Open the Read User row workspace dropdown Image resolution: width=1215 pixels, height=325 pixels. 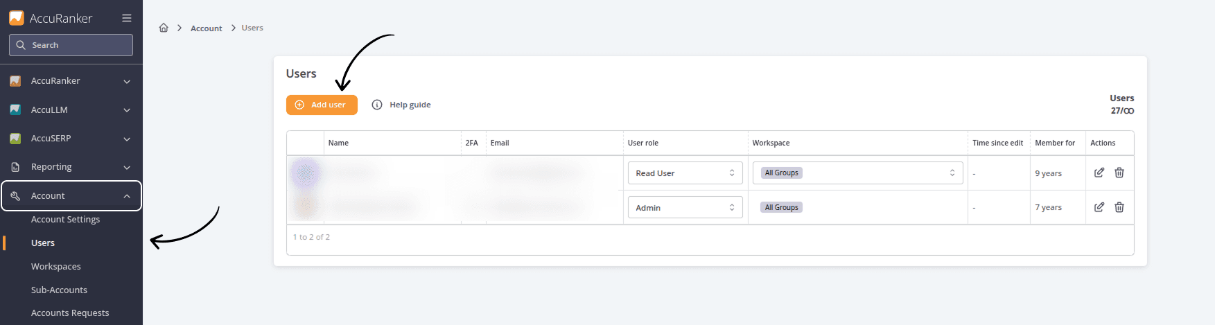(858, 173)
